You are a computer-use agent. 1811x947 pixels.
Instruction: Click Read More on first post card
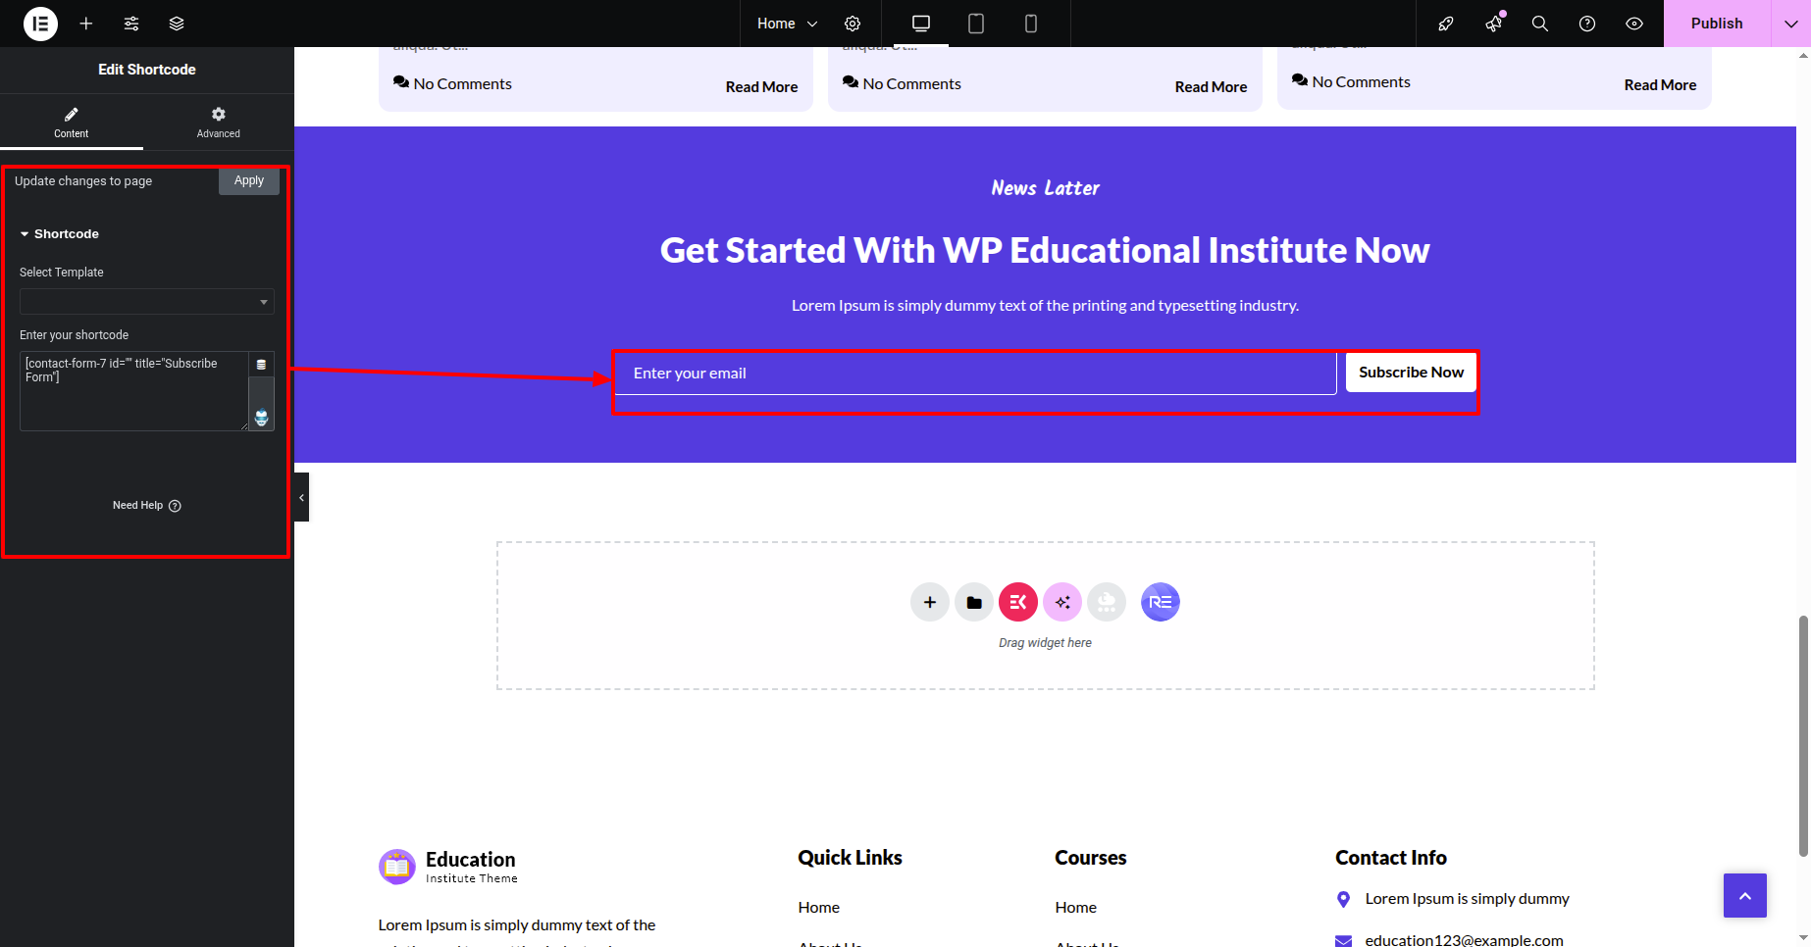(x=761, y=87)
